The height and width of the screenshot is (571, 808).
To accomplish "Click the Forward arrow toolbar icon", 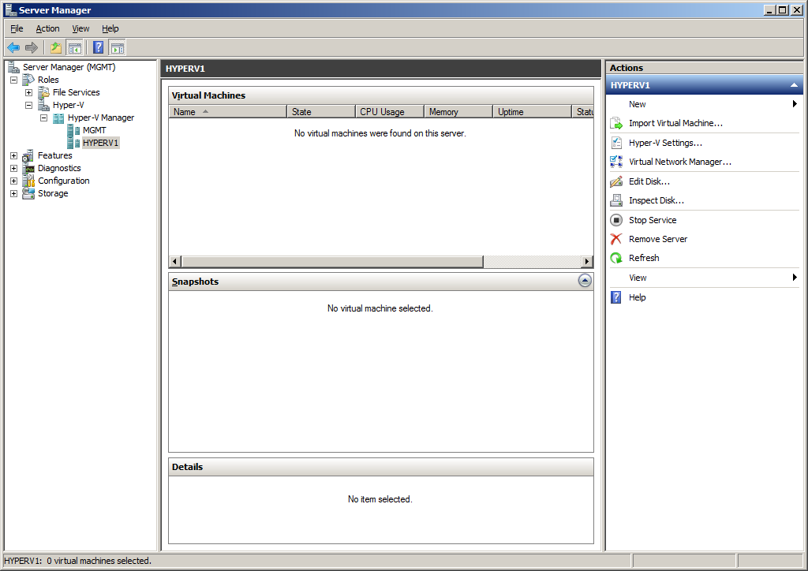I will [32, 48].
